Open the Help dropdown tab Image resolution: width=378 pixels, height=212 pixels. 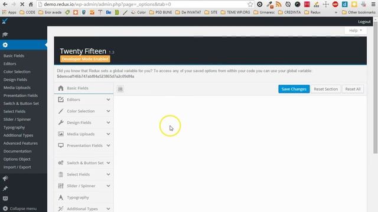tap(356, 31)
